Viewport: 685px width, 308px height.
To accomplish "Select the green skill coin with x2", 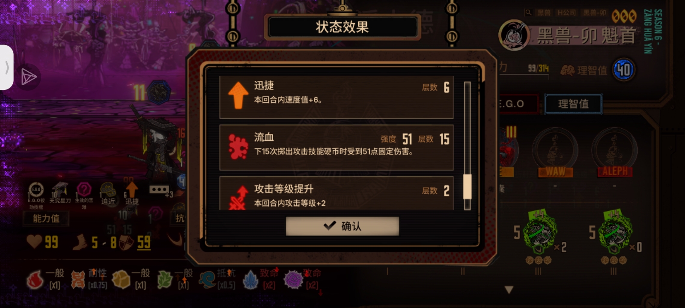I will [540, 234].
